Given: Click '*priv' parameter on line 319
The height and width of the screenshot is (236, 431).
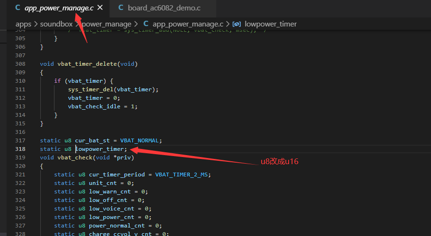Looking at the screenshot, I should pyautogui.click(x=122, y=157).
